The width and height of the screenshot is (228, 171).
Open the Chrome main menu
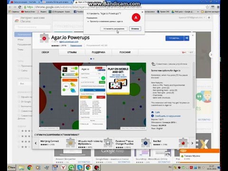pos(218,7)
